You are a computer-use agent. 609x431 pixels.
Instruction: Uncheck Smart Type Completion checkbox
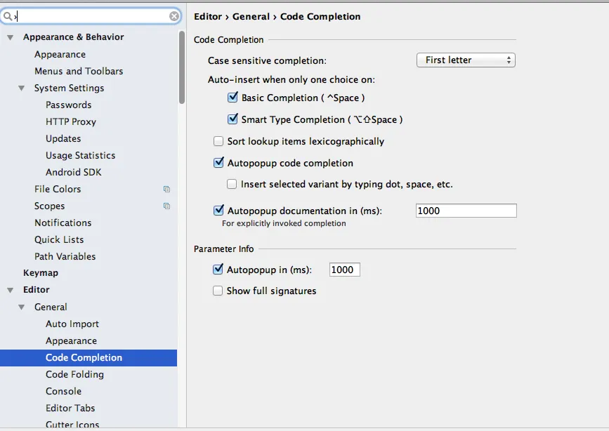pyautogui.click(x=233, y=119)
